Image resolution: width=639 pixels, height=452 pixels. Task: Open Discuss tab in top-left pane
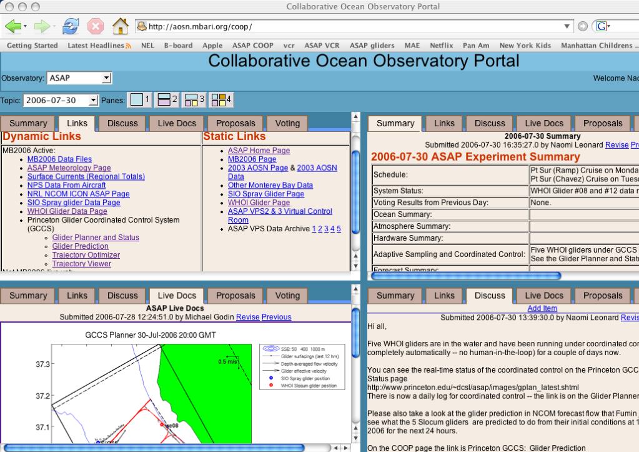pyautogui.click(x=122, y=124)
